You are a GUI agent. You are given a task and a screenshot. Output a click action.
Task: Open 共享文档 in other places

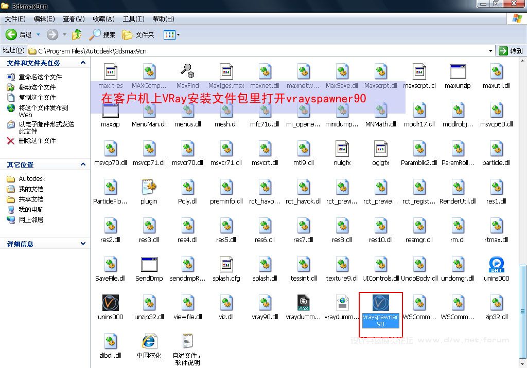[31, 199]
